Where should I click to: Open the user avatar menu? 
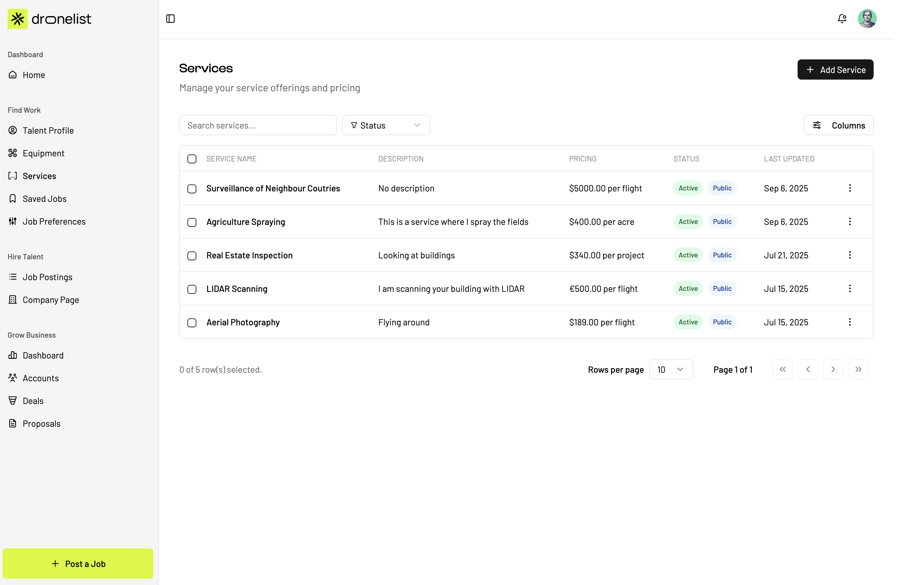point(867,19)
